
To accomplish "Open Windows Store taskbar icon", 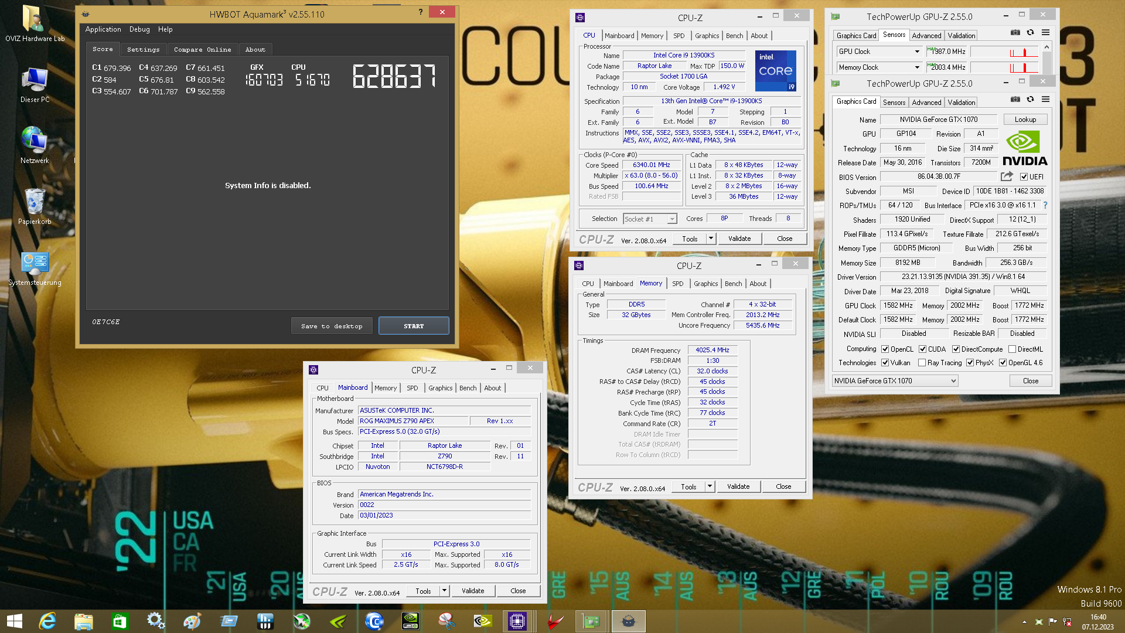I will click(120, 621).
